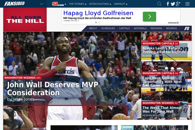Select first ad carousel dot
Image resolution: width=195 pixels, height=130 pixels.
click(96, 22)
